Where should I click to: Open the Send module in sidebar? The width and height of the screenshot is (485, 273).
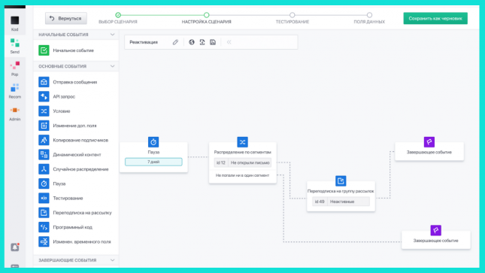click(x=14, y=46)
